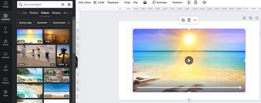
Task: Click the Flip button
Action: (x=136, y=3)
